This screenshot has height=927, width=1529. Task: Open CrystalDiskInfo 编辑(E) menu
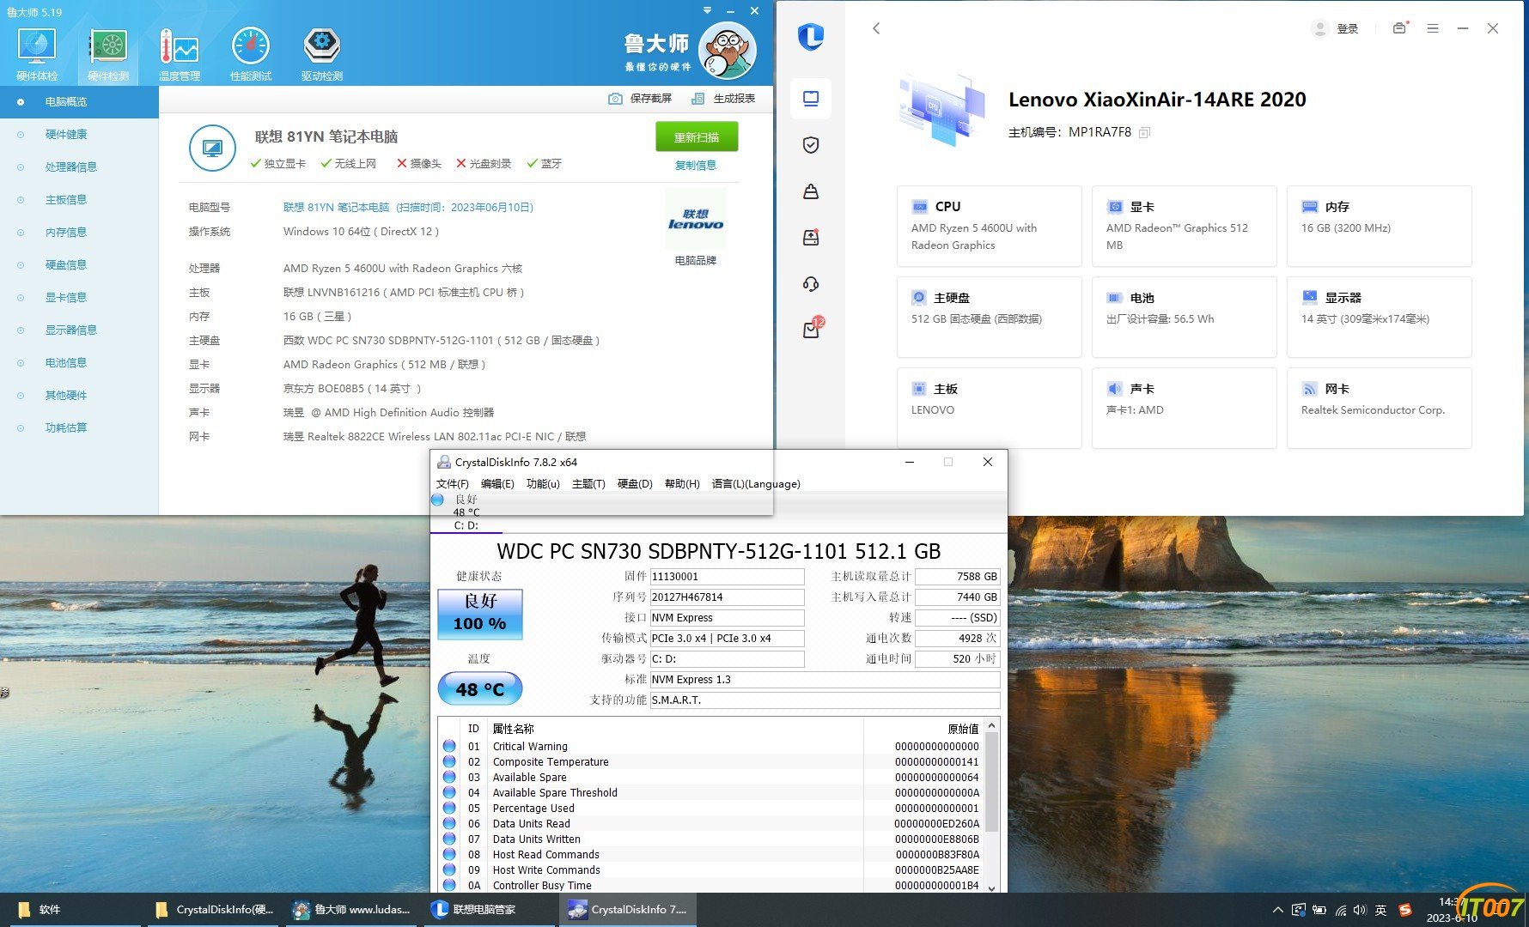coord(497,484)
